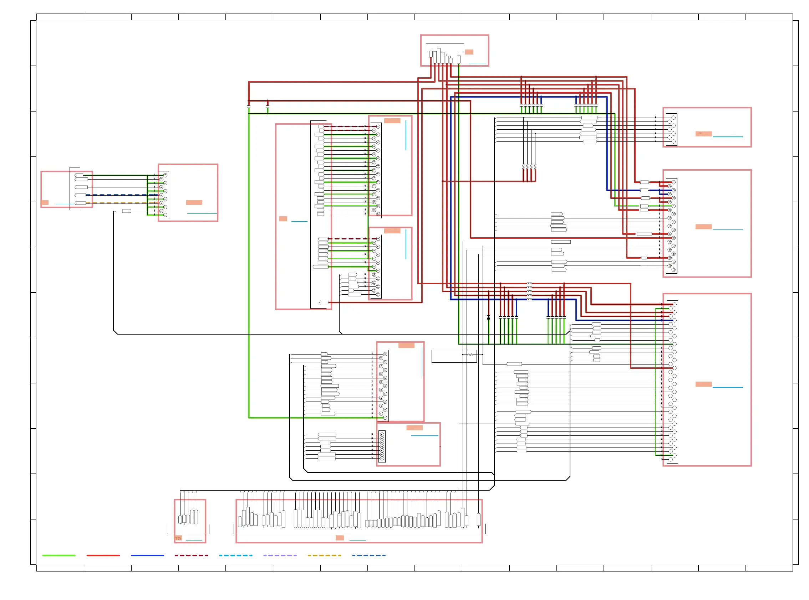This screenshot has width=809, height=600.
Task: Click the solid green legend line
Action: [58, 555]
